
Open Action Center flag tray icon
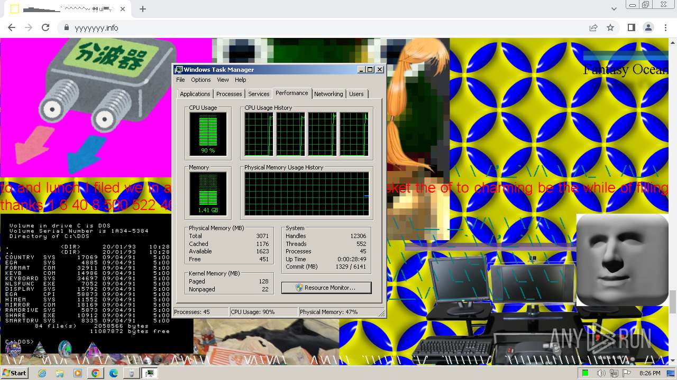point(627,373)
